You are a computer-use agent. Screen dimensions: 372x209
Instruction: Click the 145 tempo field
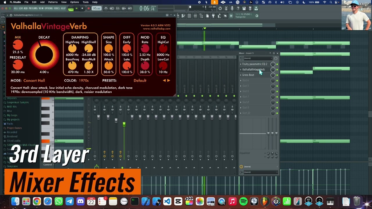[x=96, y=8]
